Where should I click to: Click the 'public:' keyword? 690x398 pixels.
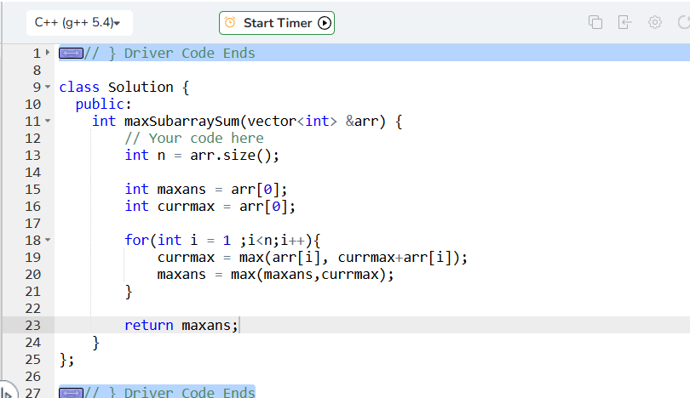point(103,104)
